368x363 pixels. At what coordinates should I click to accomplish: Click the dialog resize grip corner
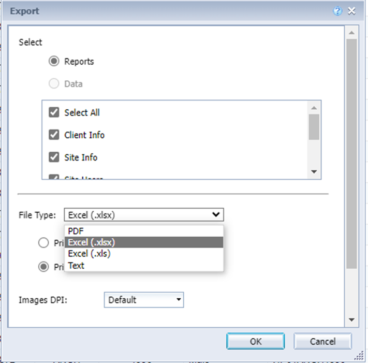pos(359,356)
